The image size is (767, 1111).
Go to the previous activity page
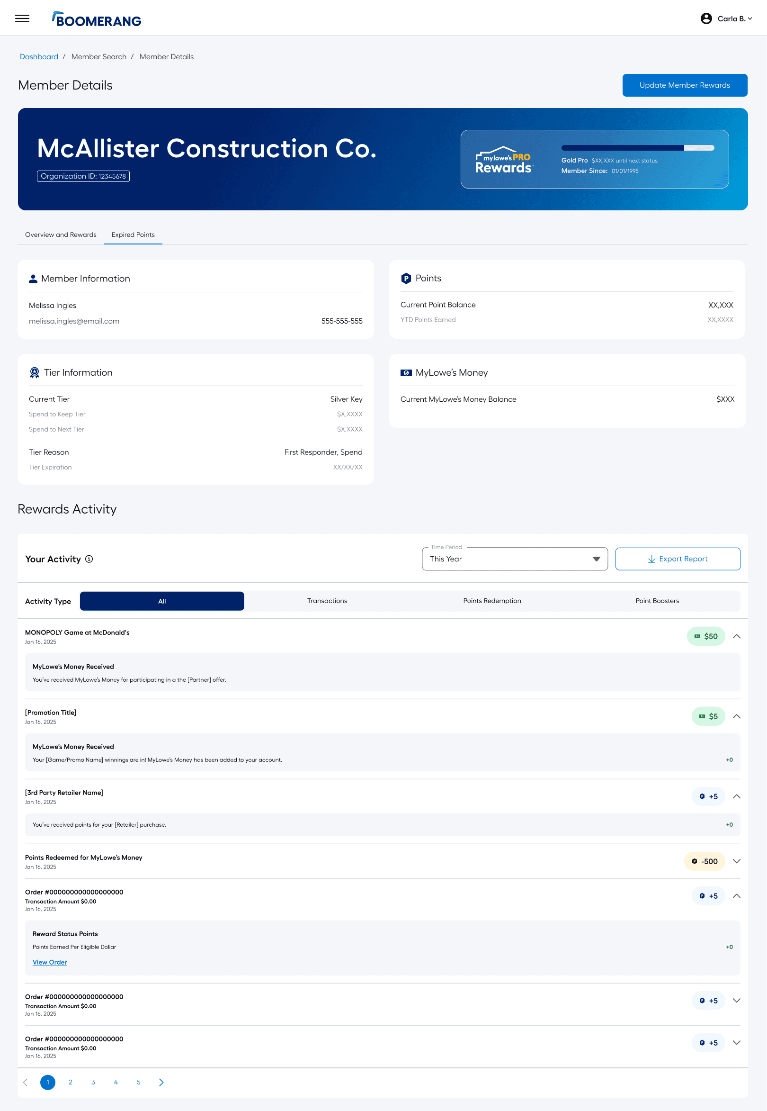pyautogui.click(x=26, y=1083)
